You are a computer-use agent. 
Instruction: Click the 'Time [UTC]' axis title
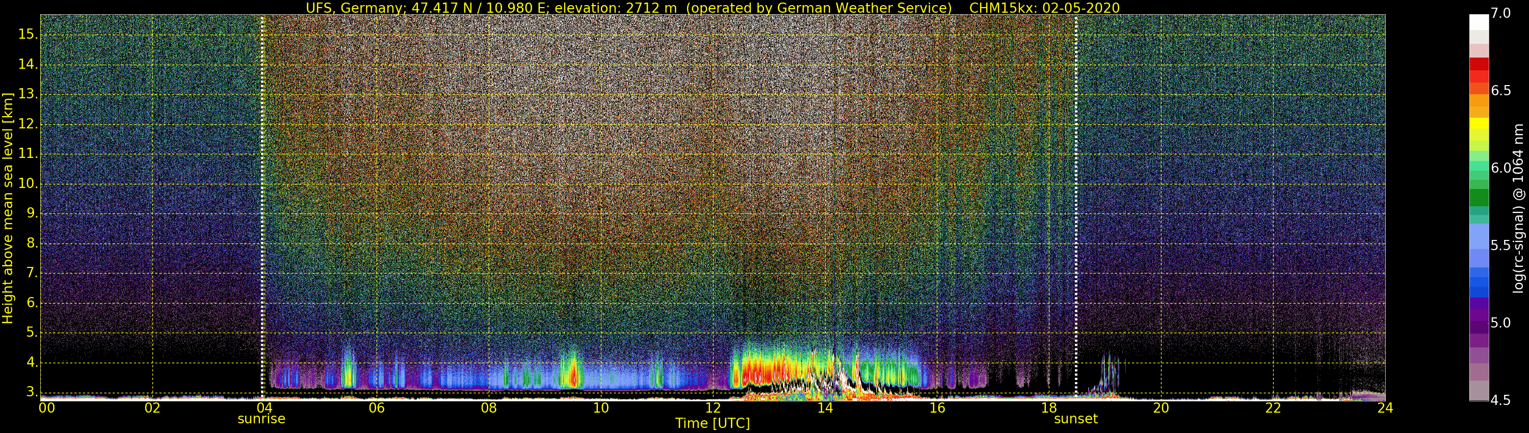pyautogui.click(x=713, y=423)
